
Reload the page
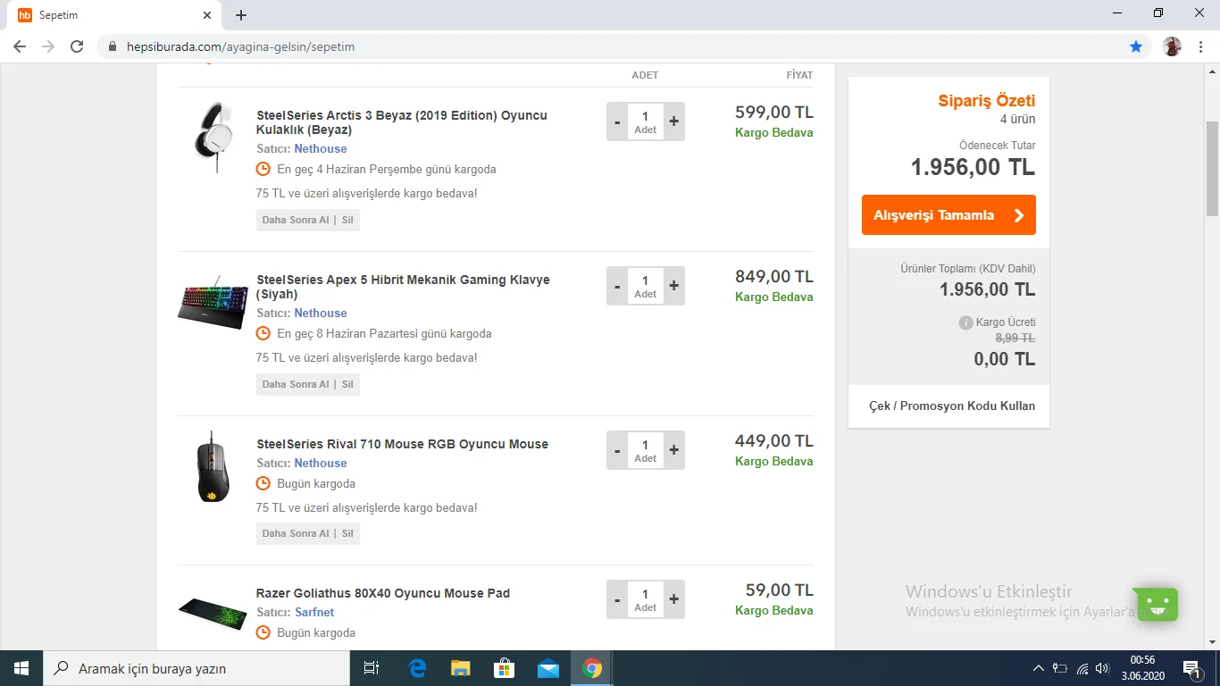tap(77, 46)
